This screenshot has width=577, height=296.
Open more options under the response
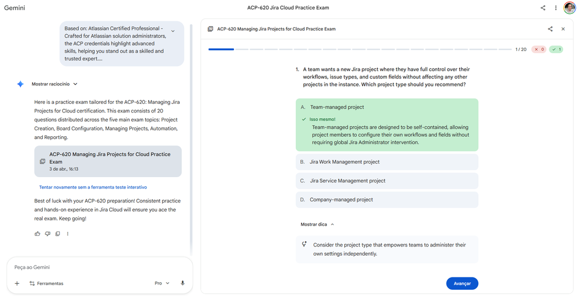[x=68, y=234]
